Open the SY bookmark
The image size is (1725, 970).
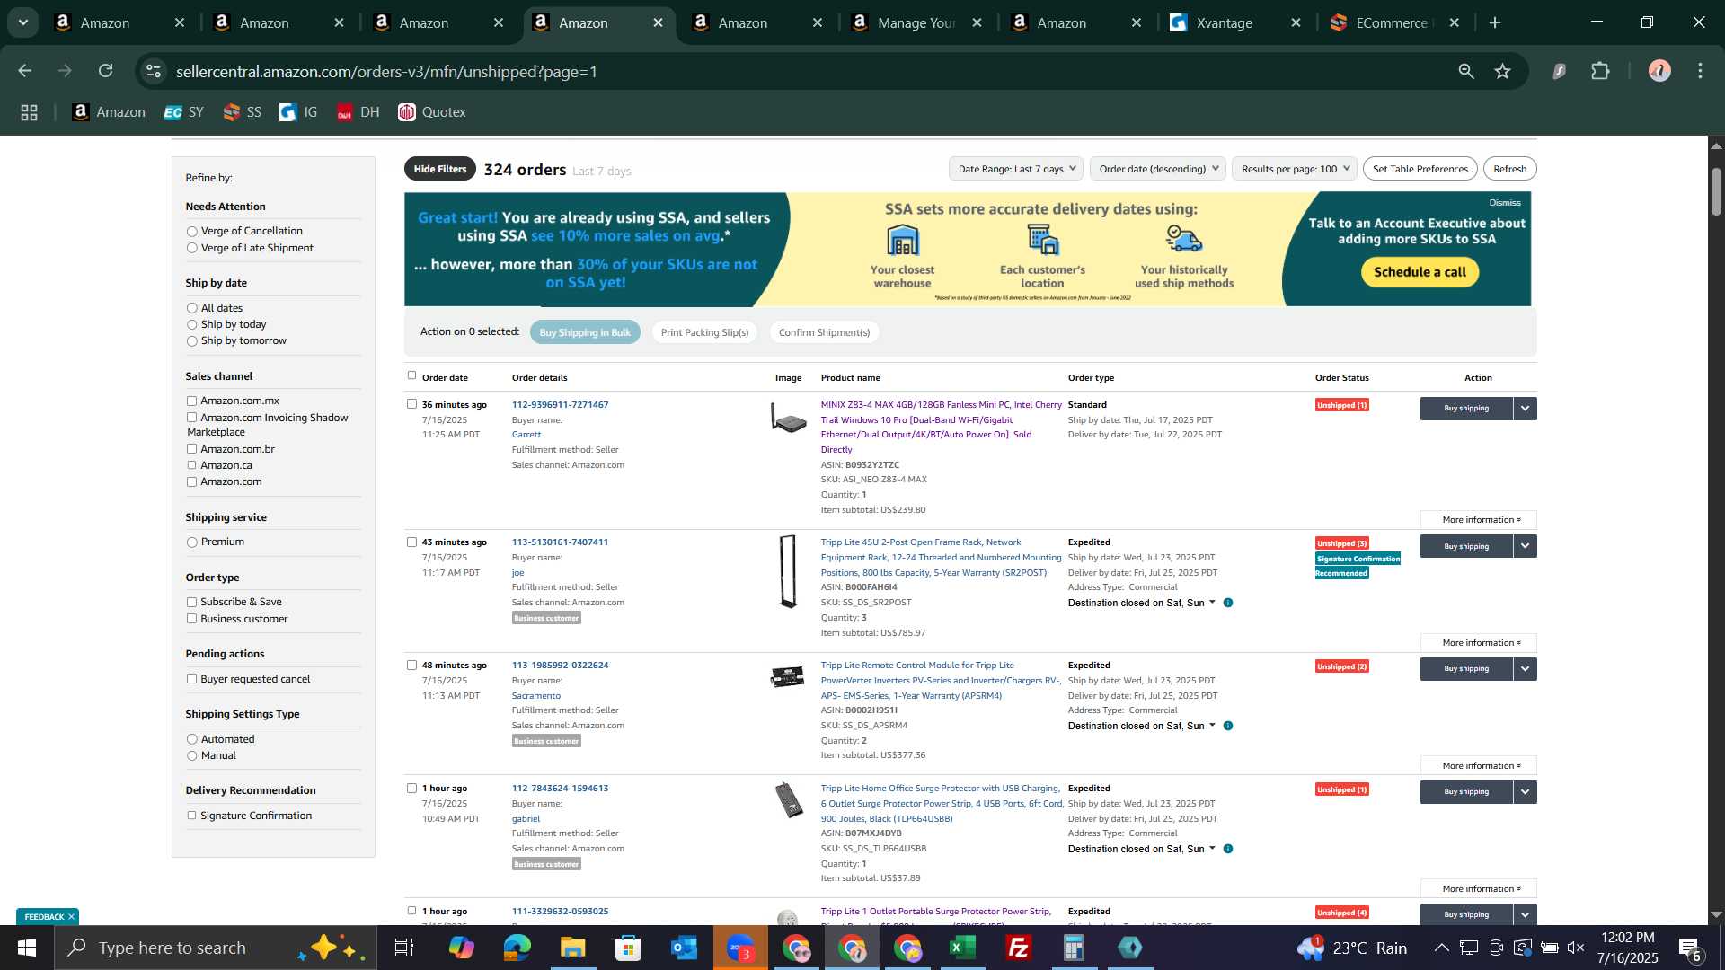(184, 112)
